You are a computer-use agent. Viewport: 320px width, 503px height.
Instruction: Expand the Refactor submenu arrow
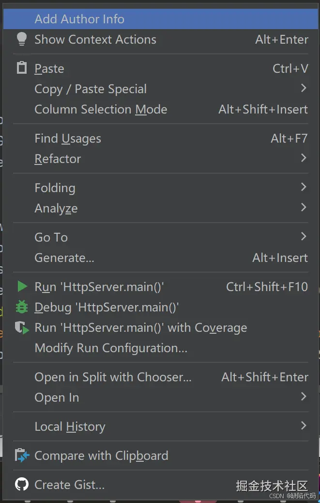[304, 158]
